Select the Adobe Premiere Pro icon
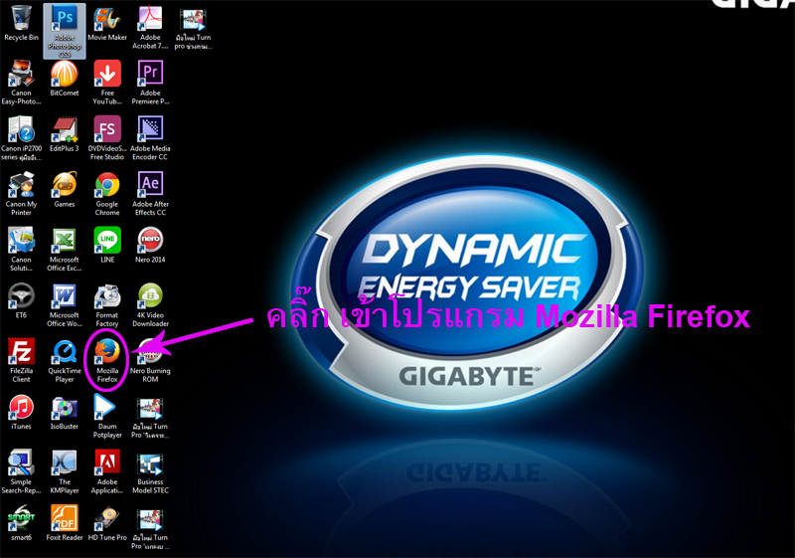 click(150, 75)
